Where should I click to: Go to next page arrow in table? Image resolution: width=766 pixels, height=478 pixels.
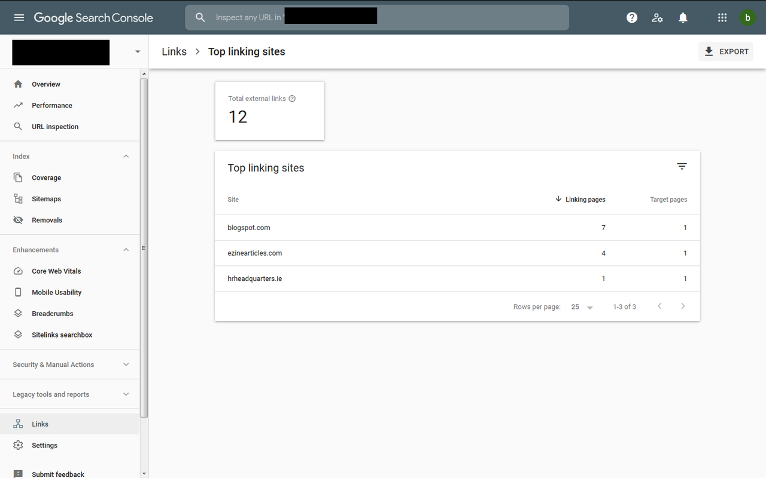(x=683, y=306)
